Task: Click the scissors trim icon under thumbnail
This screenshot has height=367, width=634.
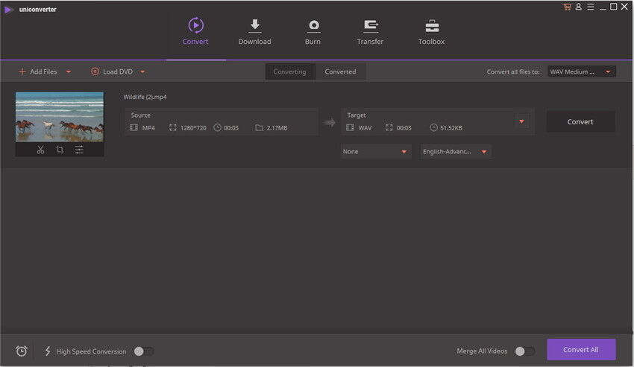Action: tap(40, 150)
